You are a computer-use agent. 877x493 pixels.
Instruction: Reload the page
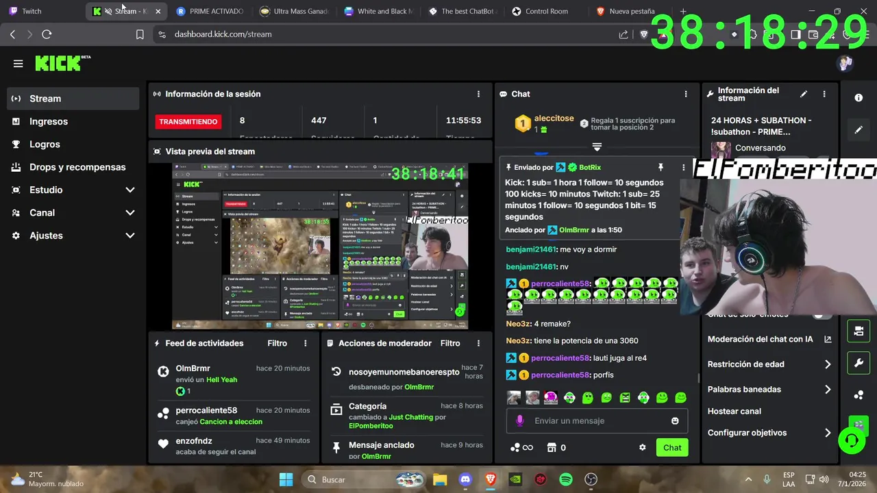click(47, 34)
